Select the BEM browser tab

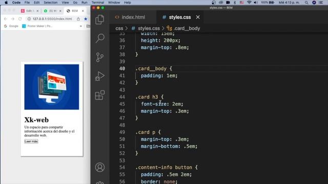click(75, 11)
